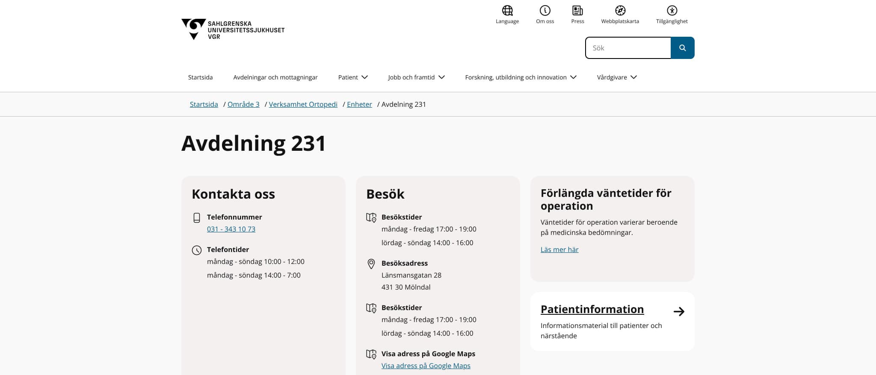This screenshot has height=375, width=876.
Task: Click the arrow icon in Patientinformation card
Action: pyautogui.click(x=679, y=311)
